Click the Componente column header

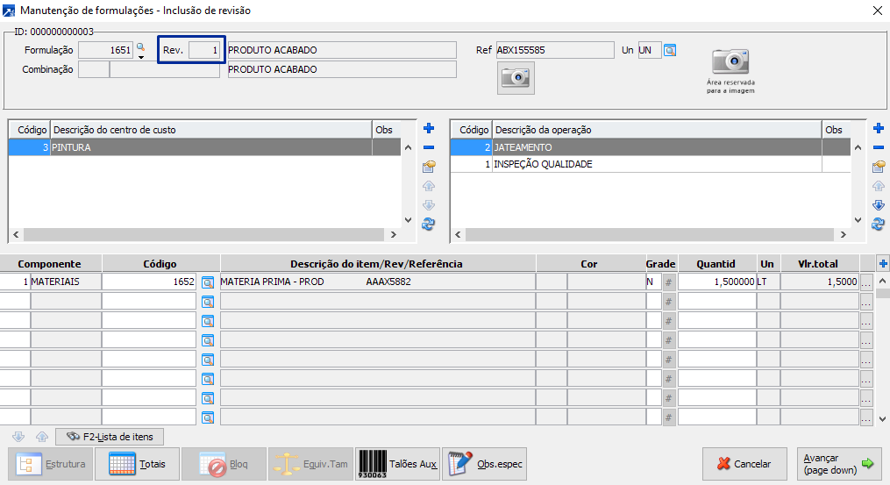pyautogui.click(x=49, y=263)
